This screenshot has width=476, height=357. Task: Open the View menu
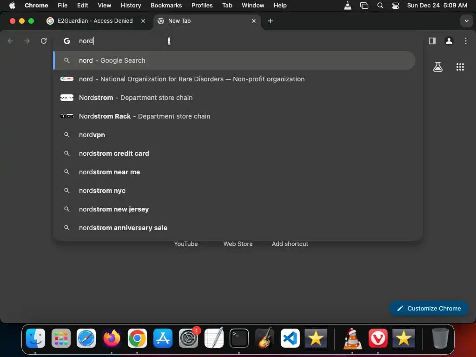click(105, 5)
